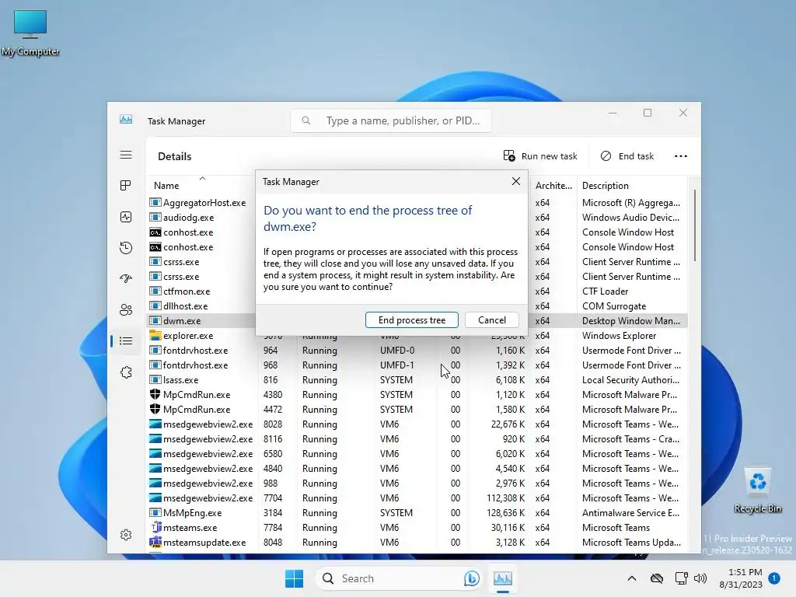Open the three-dot more options menu
This screenshot has width=796, height=597.
681,155
